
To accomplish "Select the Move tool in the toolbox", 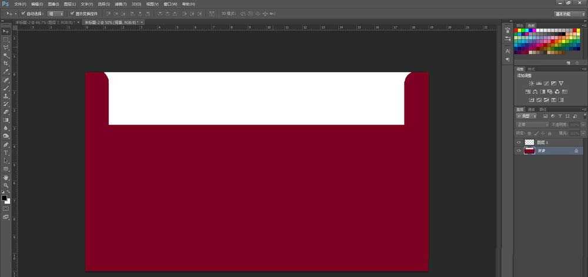I will (6, 31).
